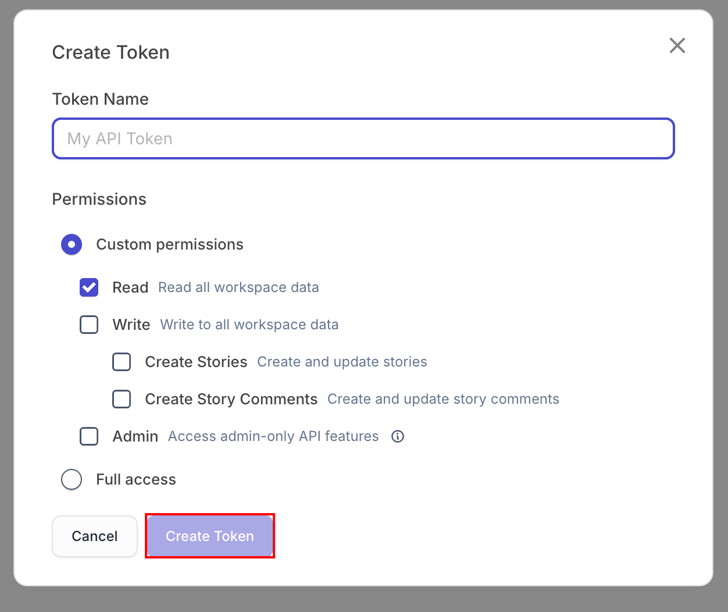This screenshot has width=728, height=612.
Task: Click the Admin info icon
Action: pyautogui.click(x=398, y=436)
